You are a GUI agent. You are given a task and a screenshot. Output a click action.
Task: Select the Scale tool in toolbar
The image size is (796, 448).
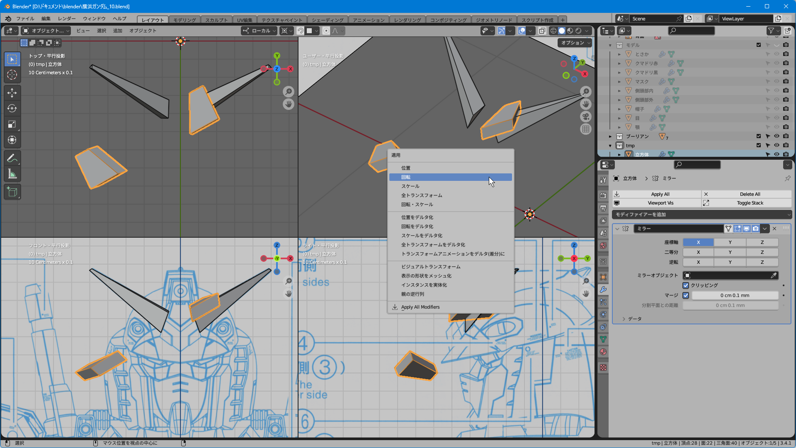12,124
